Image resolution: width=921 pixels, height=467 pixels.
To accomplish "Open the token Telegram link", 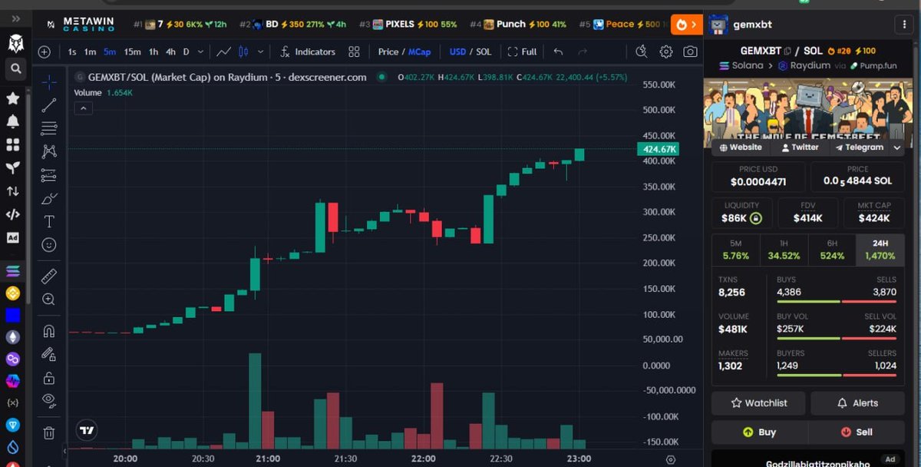I will pyautogui.click(x=859, y=147).
